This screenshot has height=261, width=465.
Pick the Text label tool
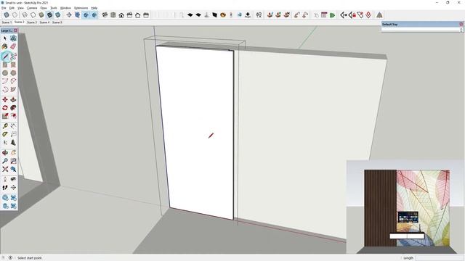click(13, 134)
